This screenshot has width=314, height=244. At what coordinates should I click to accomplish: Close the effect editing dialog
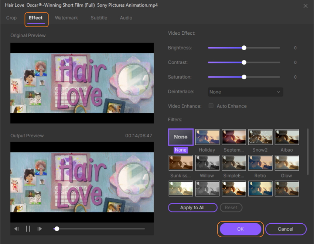click(x=306, y=6)
